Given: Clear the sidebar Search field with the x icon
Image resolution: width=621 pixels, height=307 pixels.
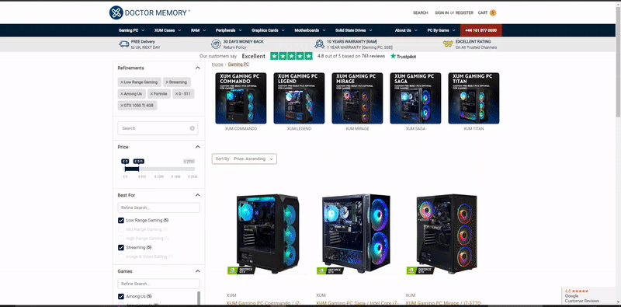Looking at the screenshot, I should click(192, 128).
